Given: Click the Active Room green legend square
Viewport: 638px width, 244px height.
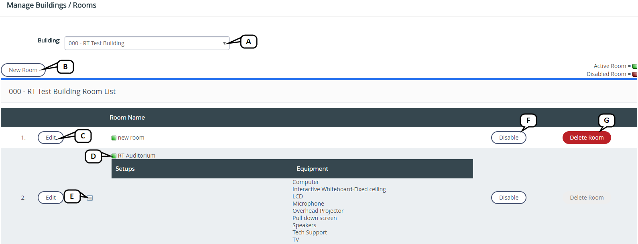Looking at the screenshot, I should (635, 66).
